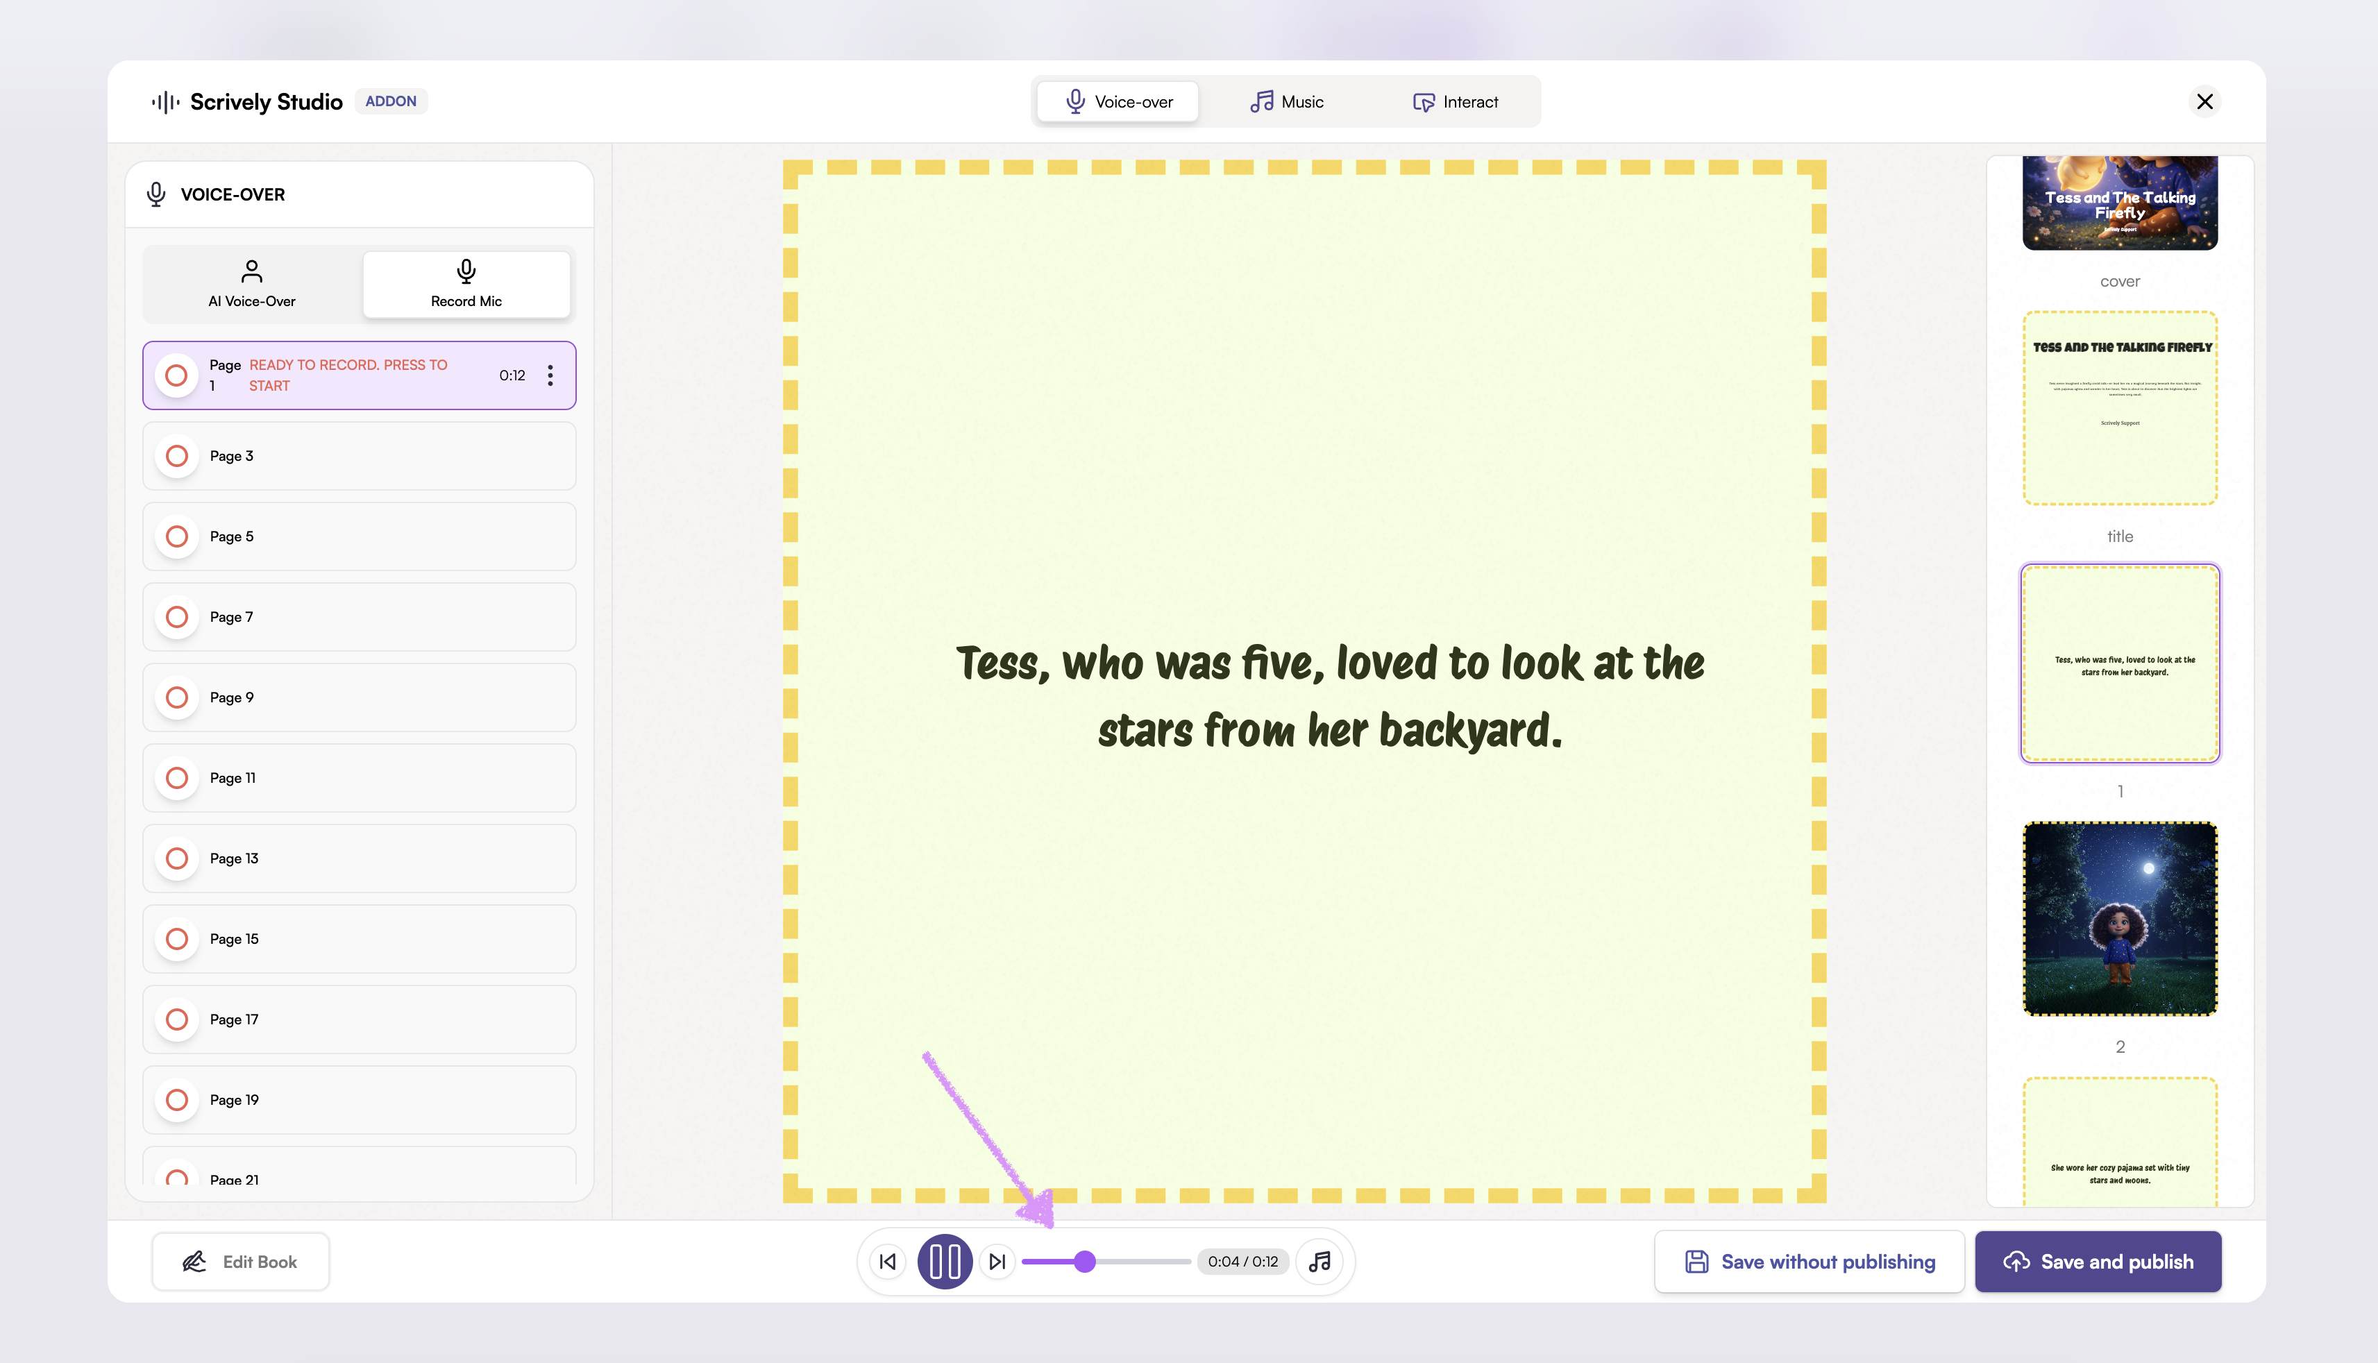Image resolution: width=2378 pixels, height=1363 pixels.
Task: Skip to next page in player
Action: [x=997, y=1261]
